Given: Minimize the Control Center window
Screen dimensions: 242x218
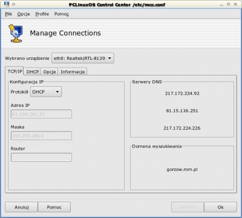Looking at the screenshot, I should (221, 4).
